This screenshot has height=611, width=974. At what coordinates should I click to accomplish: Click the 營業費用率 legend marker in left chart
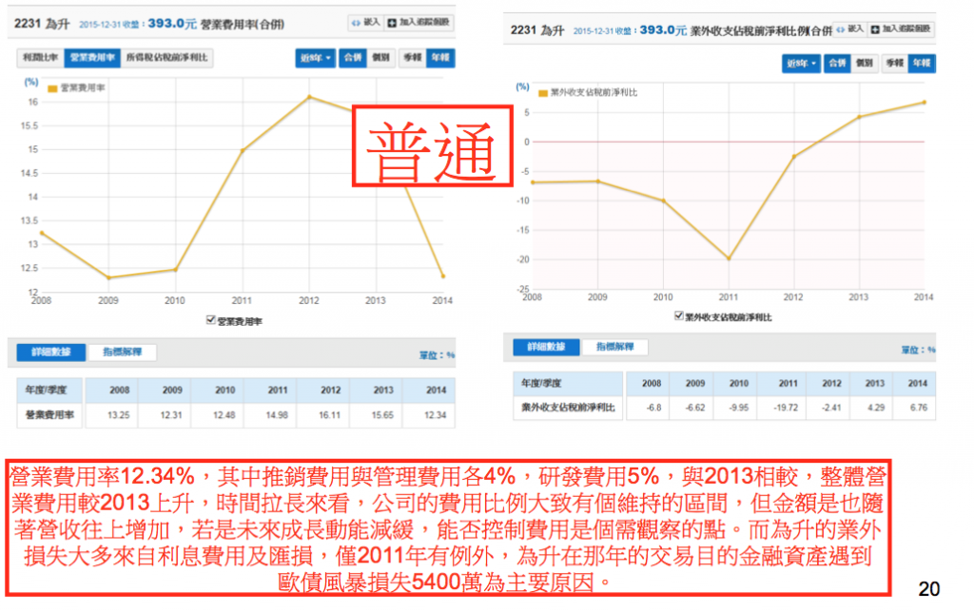52,86
